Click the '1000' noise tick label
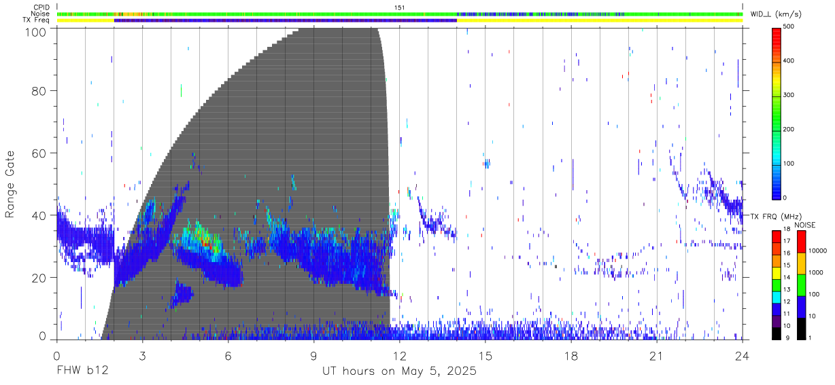 click(816, 273)
